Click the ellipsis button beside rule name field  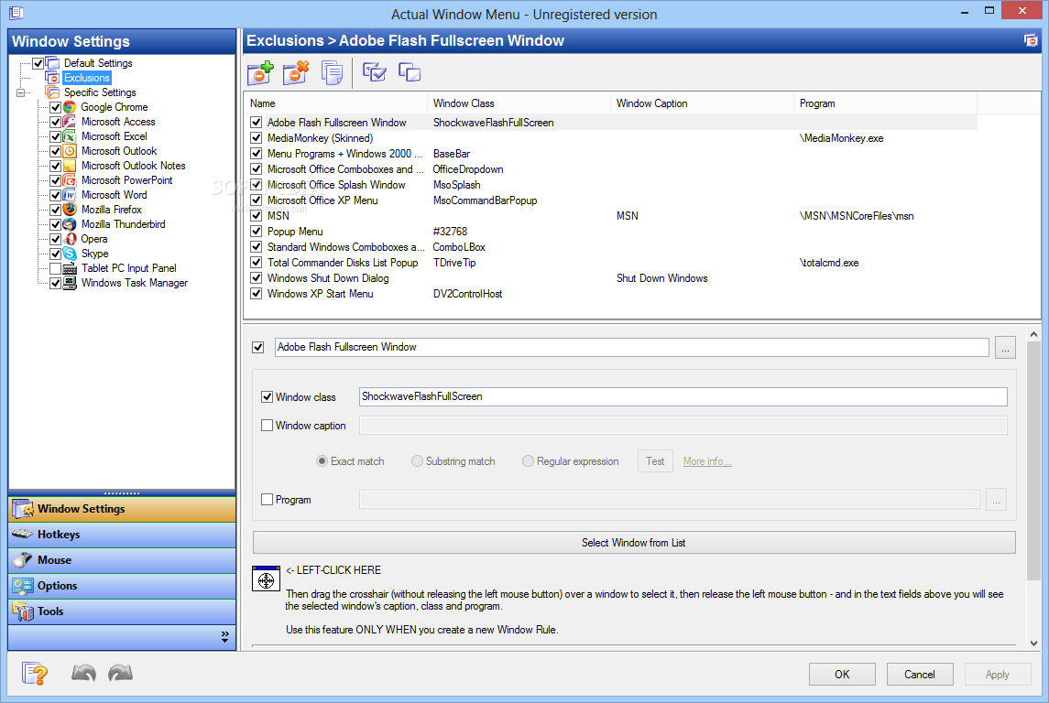point(1005,348)
